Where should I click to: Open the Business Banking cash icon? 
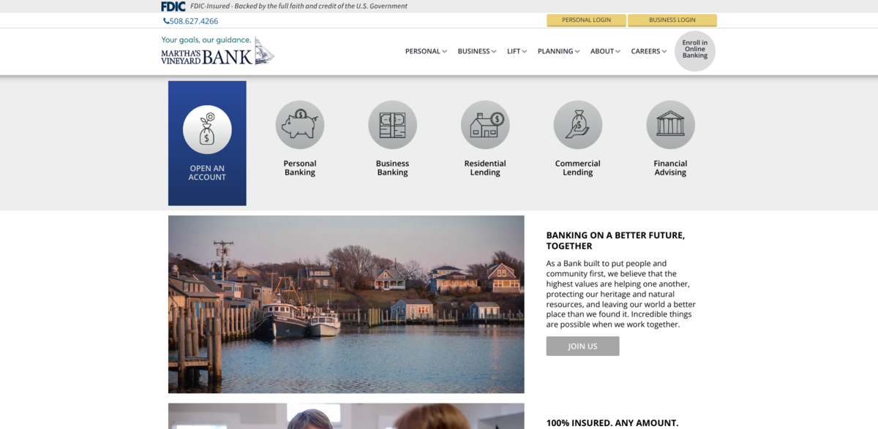(x=392, y=125)
